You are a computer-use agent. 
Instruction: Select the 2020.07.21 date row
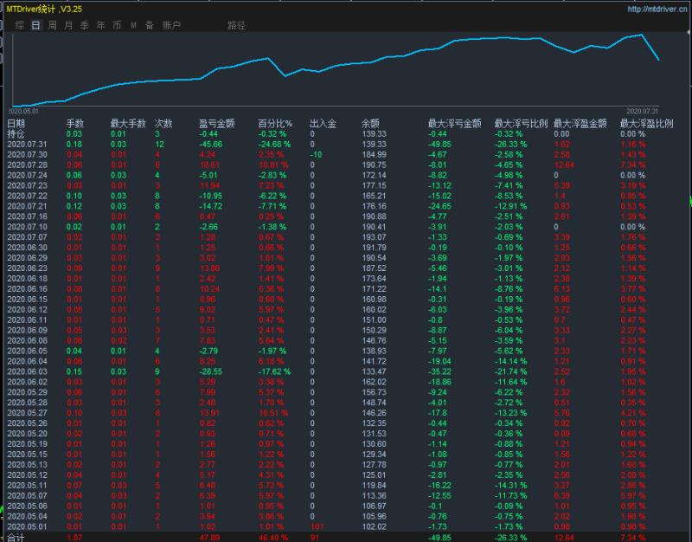[x=27, y=206]
